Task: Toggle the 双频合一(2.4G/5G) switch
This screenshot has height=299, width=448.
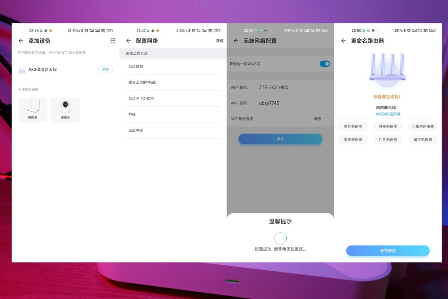Action: [325, 64]
